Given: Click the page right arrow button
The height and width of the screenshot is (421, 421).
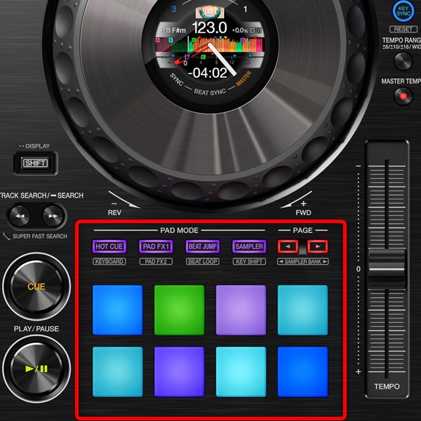Looking at the screenshot, I should click(x=318, y=246).
